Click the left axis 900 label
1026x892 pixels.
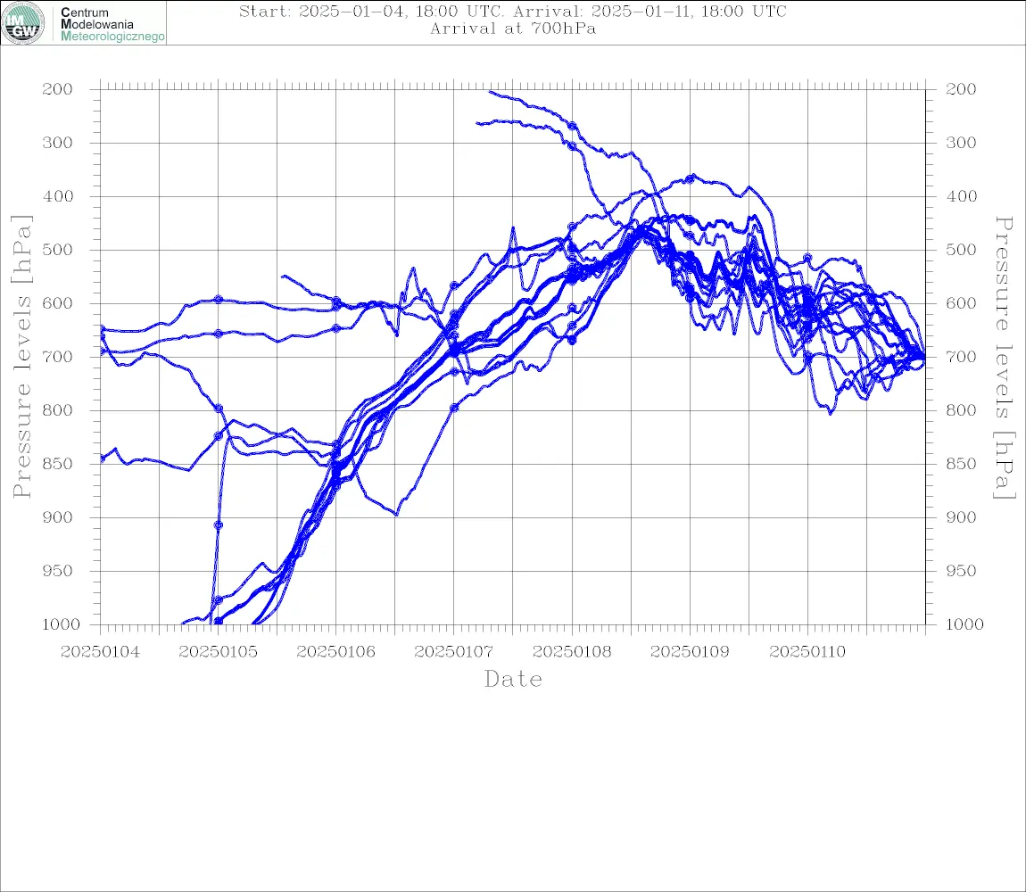58,517
